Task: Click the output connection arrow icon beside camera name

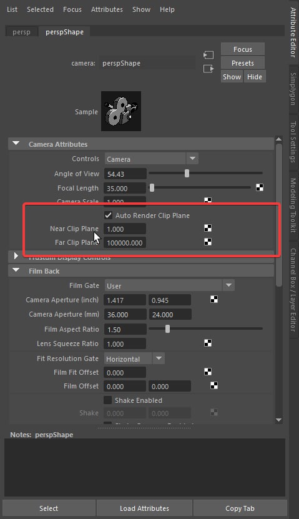Action: click(x=208, y=69)
